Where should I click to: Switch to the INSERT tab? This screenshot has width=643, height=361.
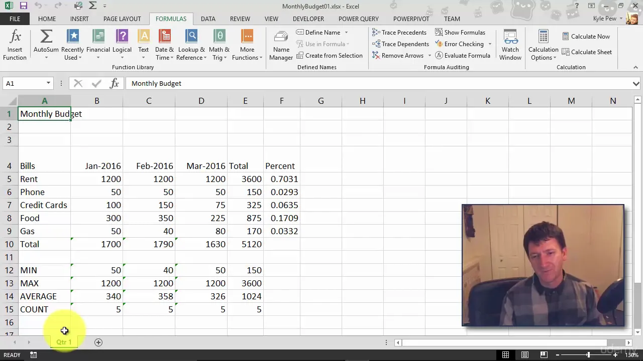click(79, 19)
